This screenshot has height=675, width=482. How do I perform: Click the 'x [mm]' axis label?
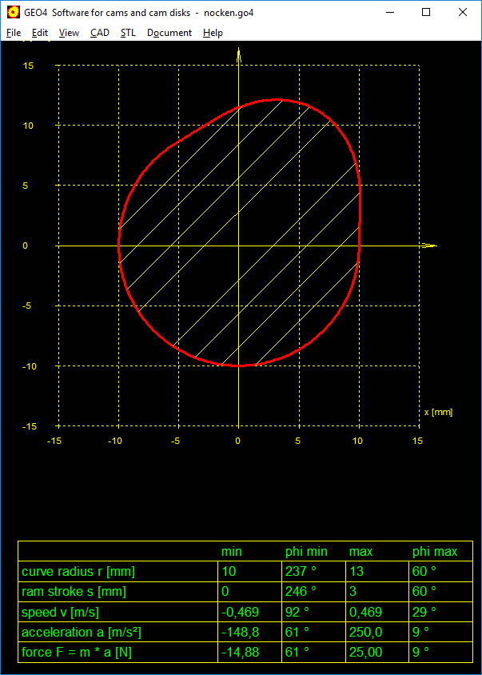click(438, 412)
